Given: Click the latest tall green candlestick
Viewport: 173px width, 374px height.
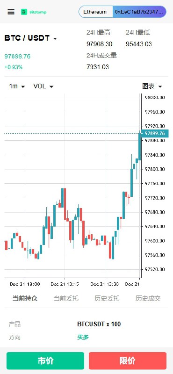Looking at the screenshot, I should pyautogui.click(x=140, y=147).
